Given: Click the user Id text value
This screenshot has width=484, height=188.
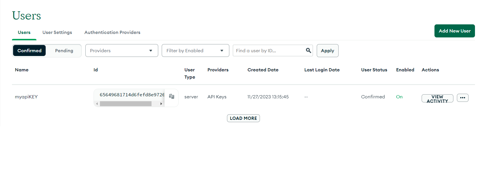Looking at the screenshot, I should coord(132,95).
